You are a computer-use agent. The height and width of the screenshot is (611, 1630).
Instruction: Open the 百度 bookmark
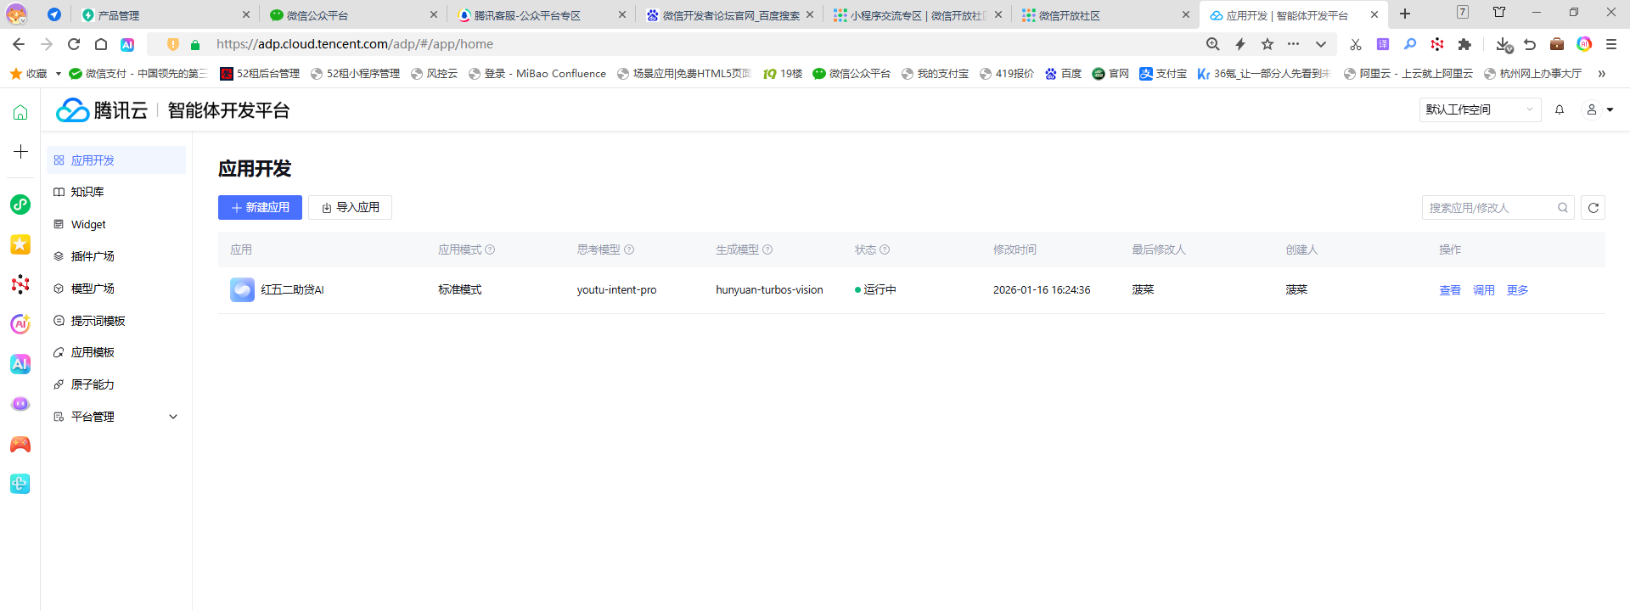click(1063, 74)
